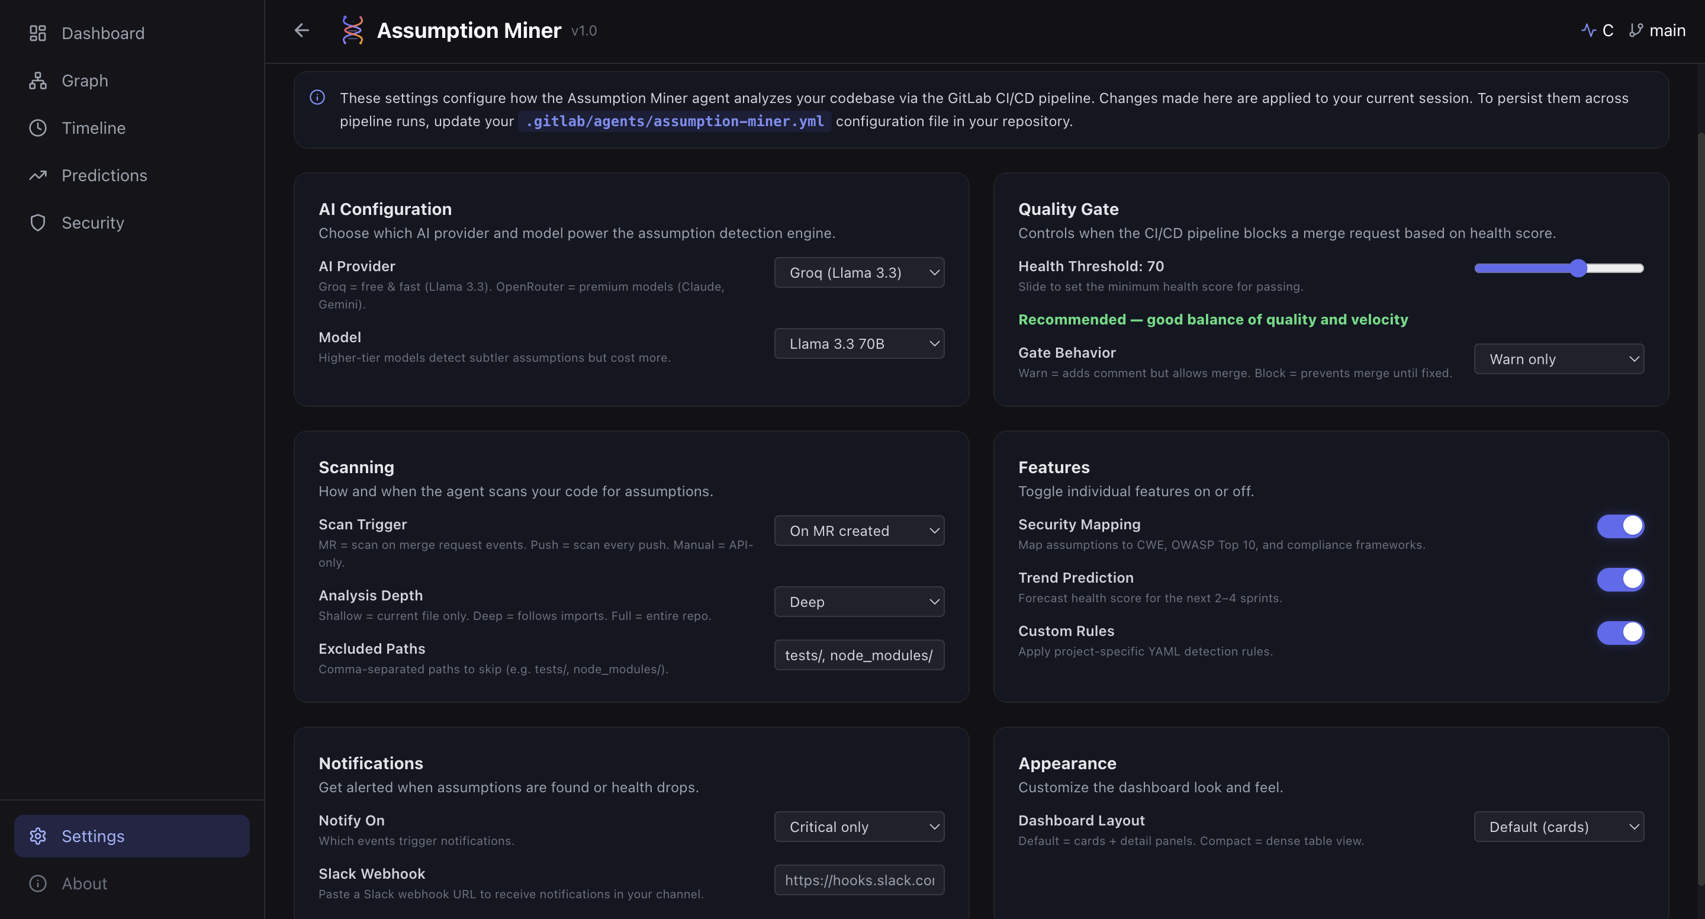The height and width of the screenshot is (919, 1705).
Task: Click the Predictions trend arrow icon
Action: 38,175
